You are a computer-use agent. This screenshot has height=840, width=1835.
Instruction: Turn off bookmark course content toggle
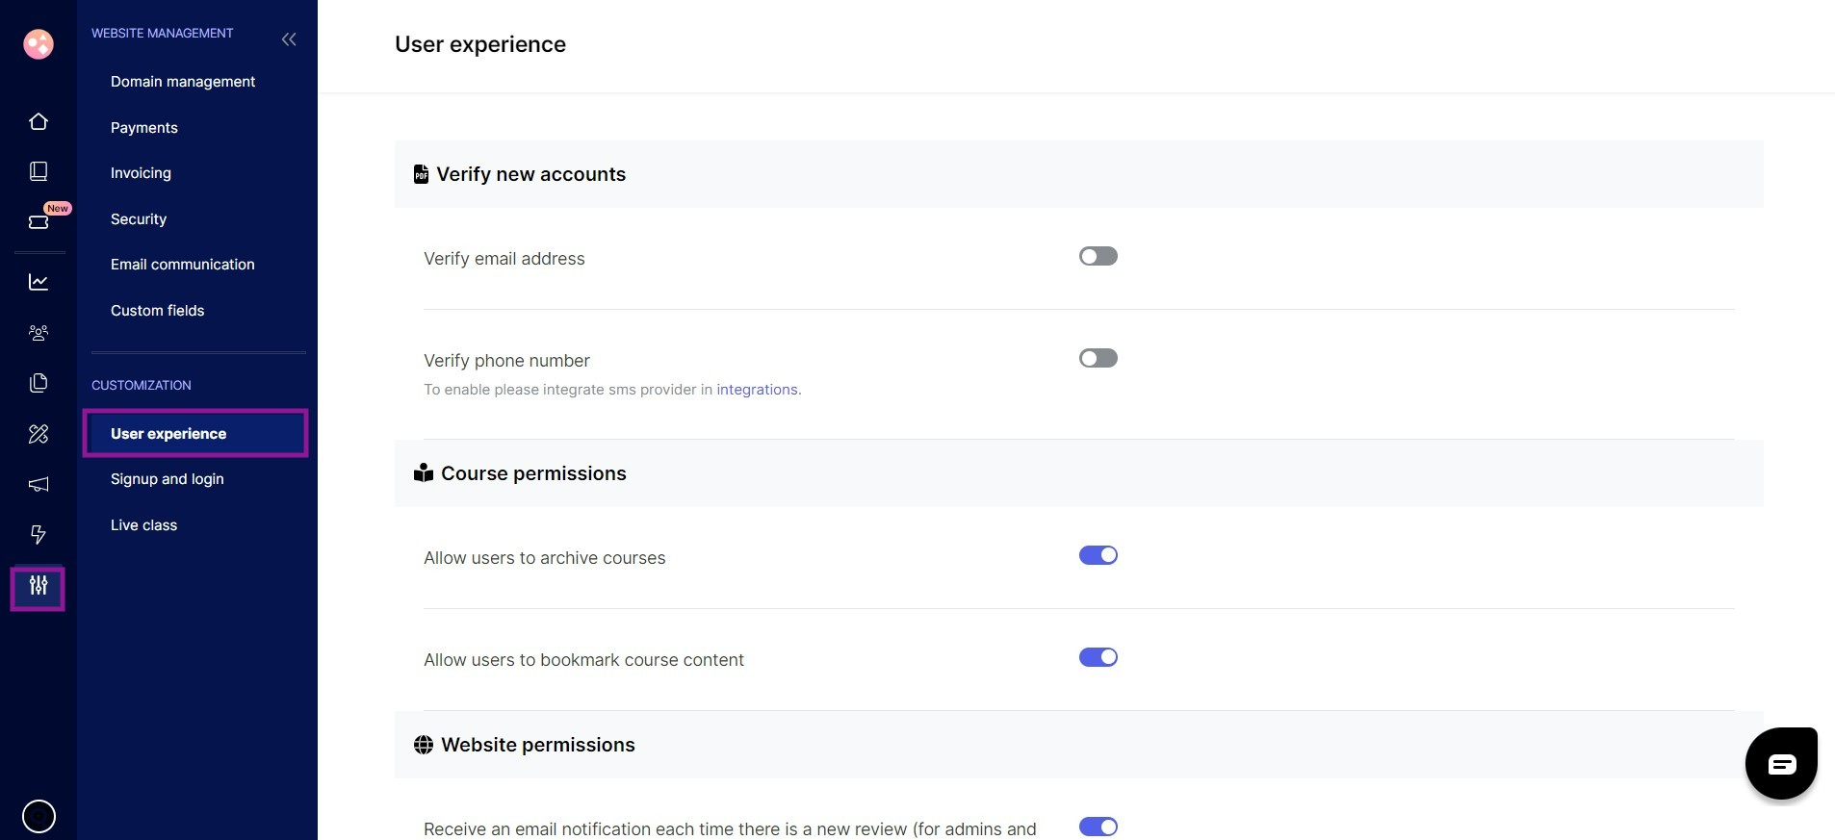pyautogui.click(x=1098, y=657)
